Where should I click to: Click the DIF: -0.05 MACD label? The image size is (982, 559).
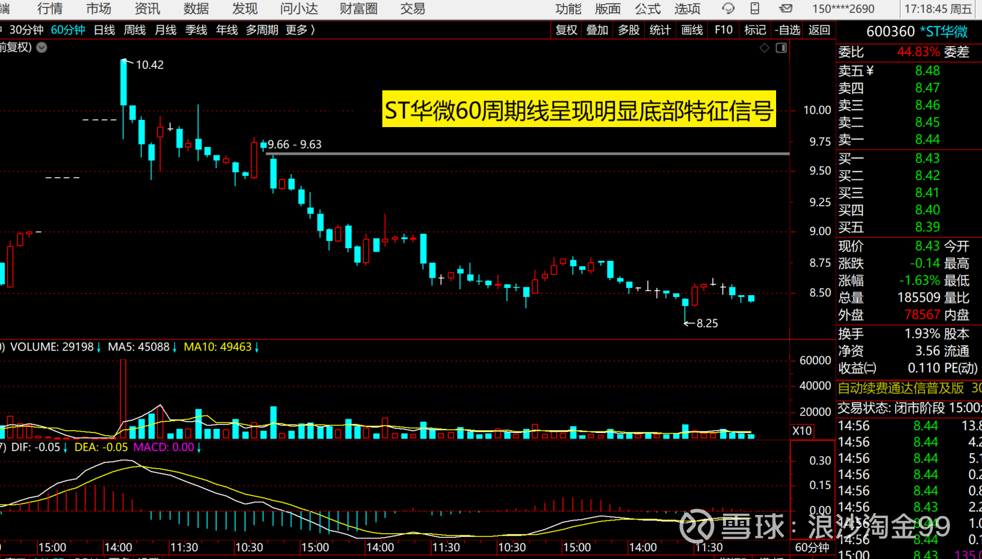coord(36,448)
